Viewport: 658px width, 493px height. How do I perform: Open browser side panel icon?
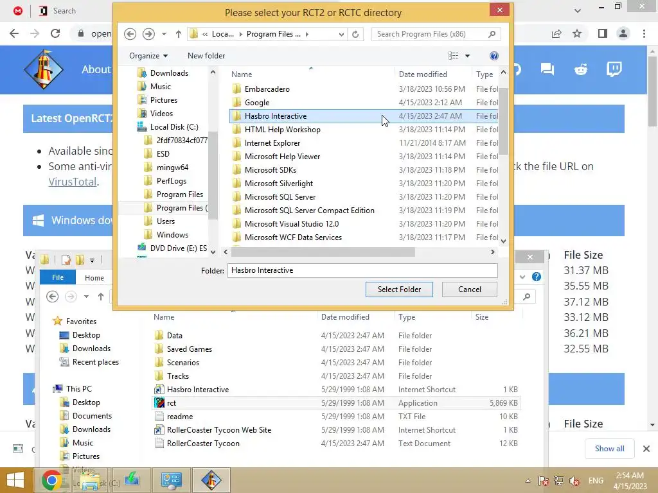tap(603, 33)
